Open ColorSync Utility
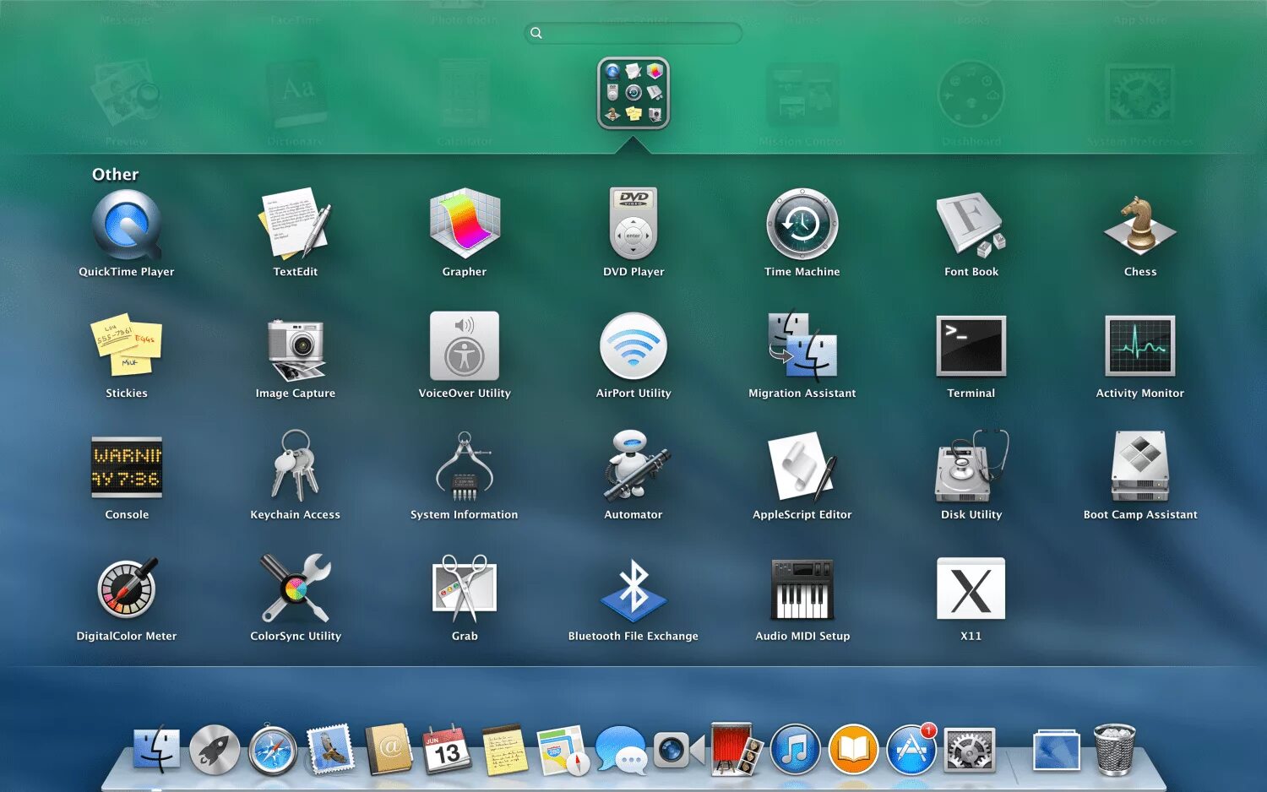This screenshot has height=792, width=1267. 296,588
